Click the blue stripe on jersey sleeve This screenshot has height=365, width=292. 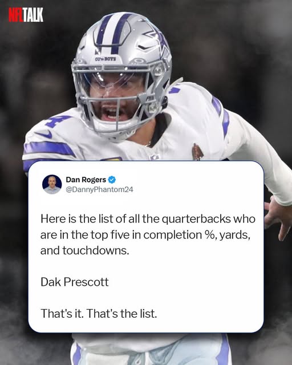pyautogui.click(x=48, y=149)
